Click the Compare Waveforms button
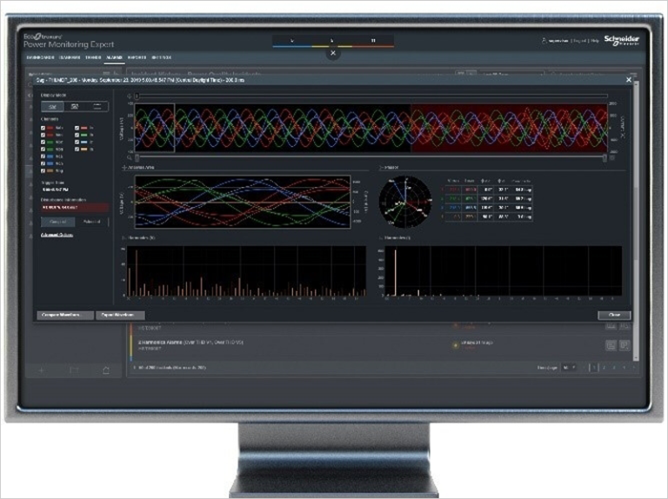This screenshot has height=499, width=668. tap(64, 315)
